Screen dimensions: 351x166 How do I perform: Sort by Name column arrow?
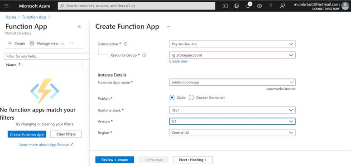point(20,65)
